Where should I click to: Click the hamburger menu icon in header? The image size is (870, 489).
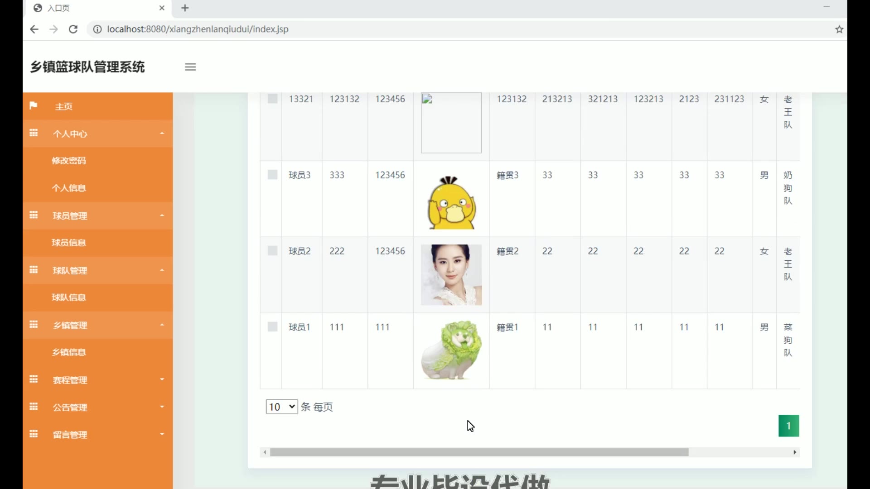[x=190, y=67]
